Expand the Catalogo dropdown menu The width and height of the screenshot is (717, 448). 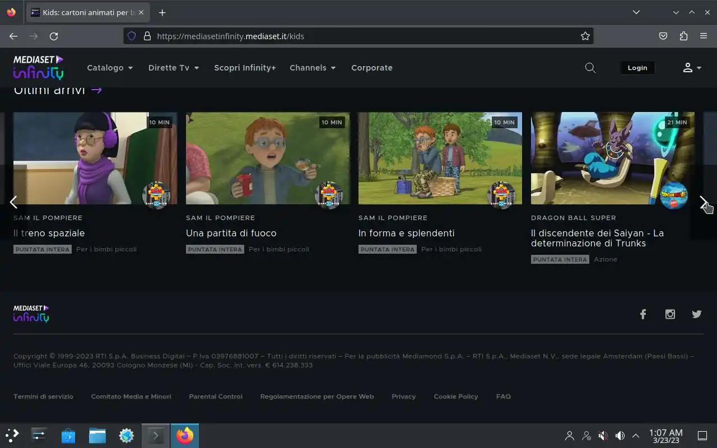pyautogui.click(x=110, y=68)
